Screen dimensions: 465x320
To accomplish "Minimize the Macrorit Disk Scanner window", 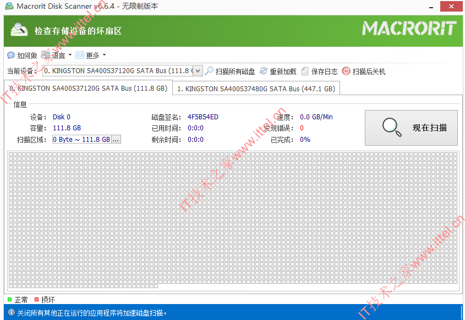I will (x=431, y=7).
